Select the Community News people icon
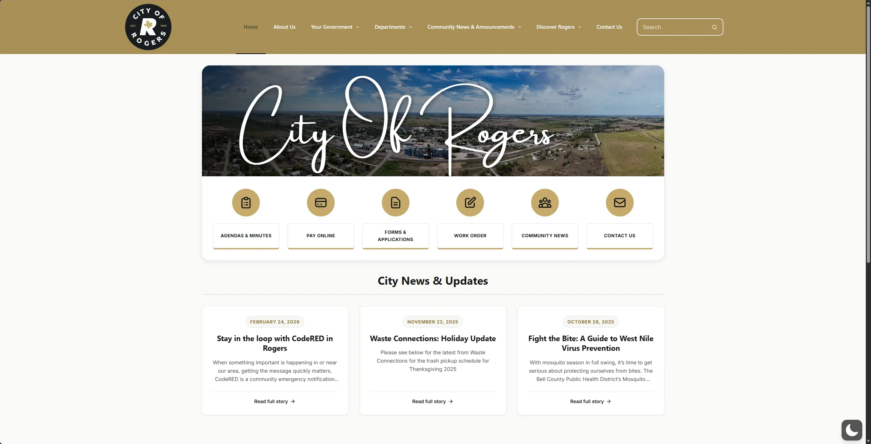This screenshot has width=871, height=444. pyautogui.click(x=544, y=202)
